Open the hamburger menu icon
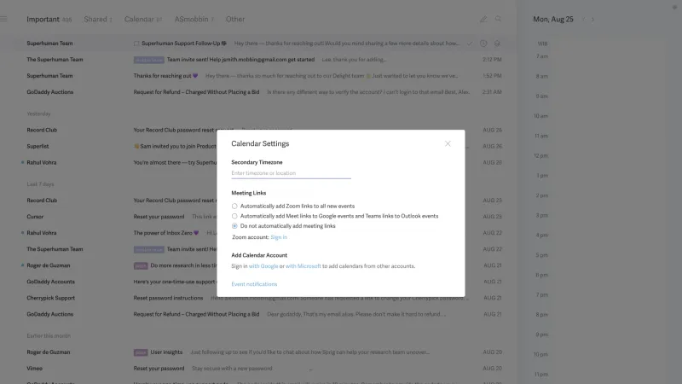This screenshot has height=384, width=682. tap(4, 19)
